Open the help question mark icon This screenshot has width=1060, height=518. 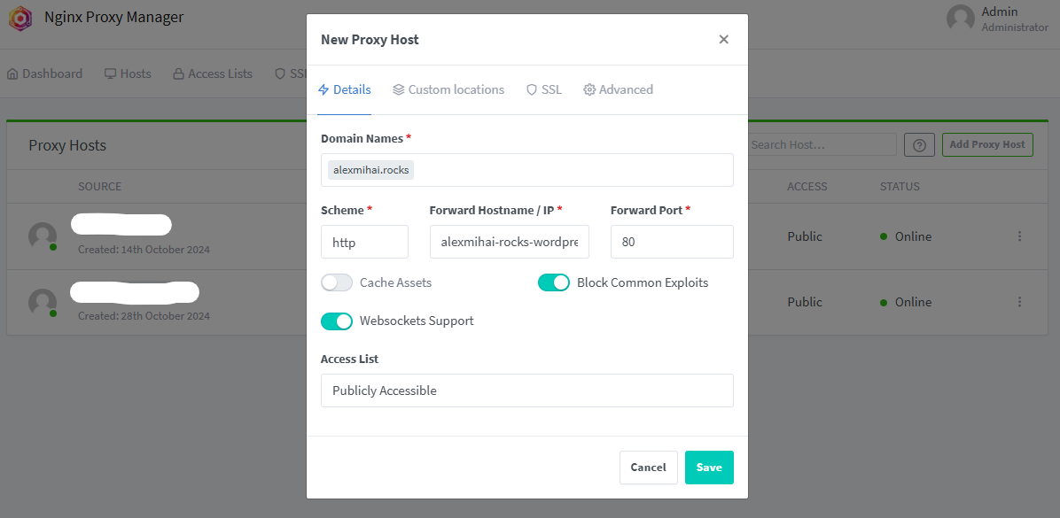pyautogui.click(x=919, y=144)
